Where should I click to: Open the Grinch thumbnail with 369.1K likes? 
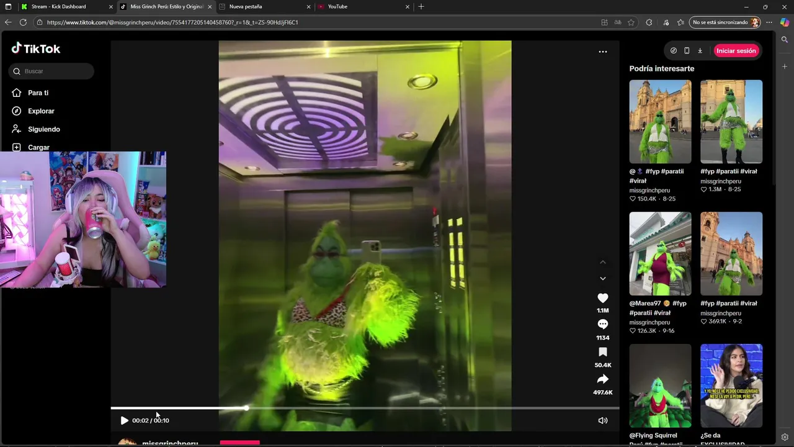click(731, 254)
